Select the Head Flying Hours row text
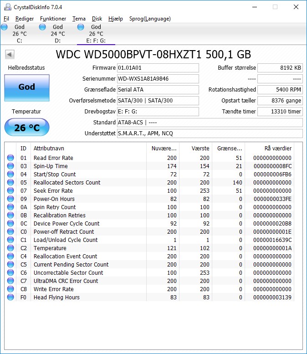 (x=56, y=298)
